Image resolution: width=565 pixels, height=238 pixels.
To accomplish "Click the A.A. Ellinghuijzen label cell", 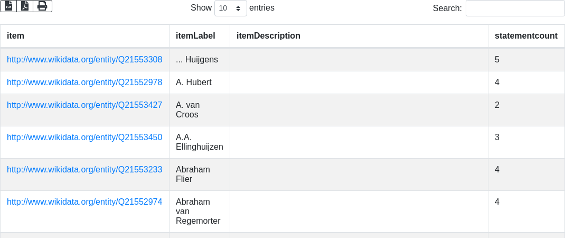I will 199,142.
